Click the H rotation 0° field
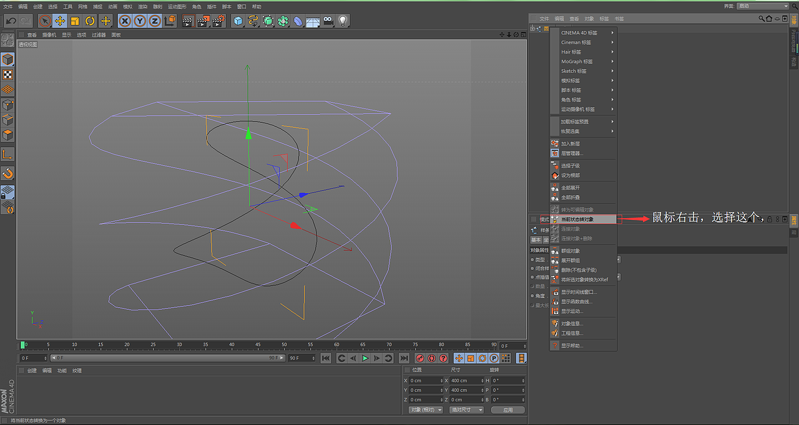The width and height of the screenshot is (799, 425). pyautogui.click(x=507, y=380)
